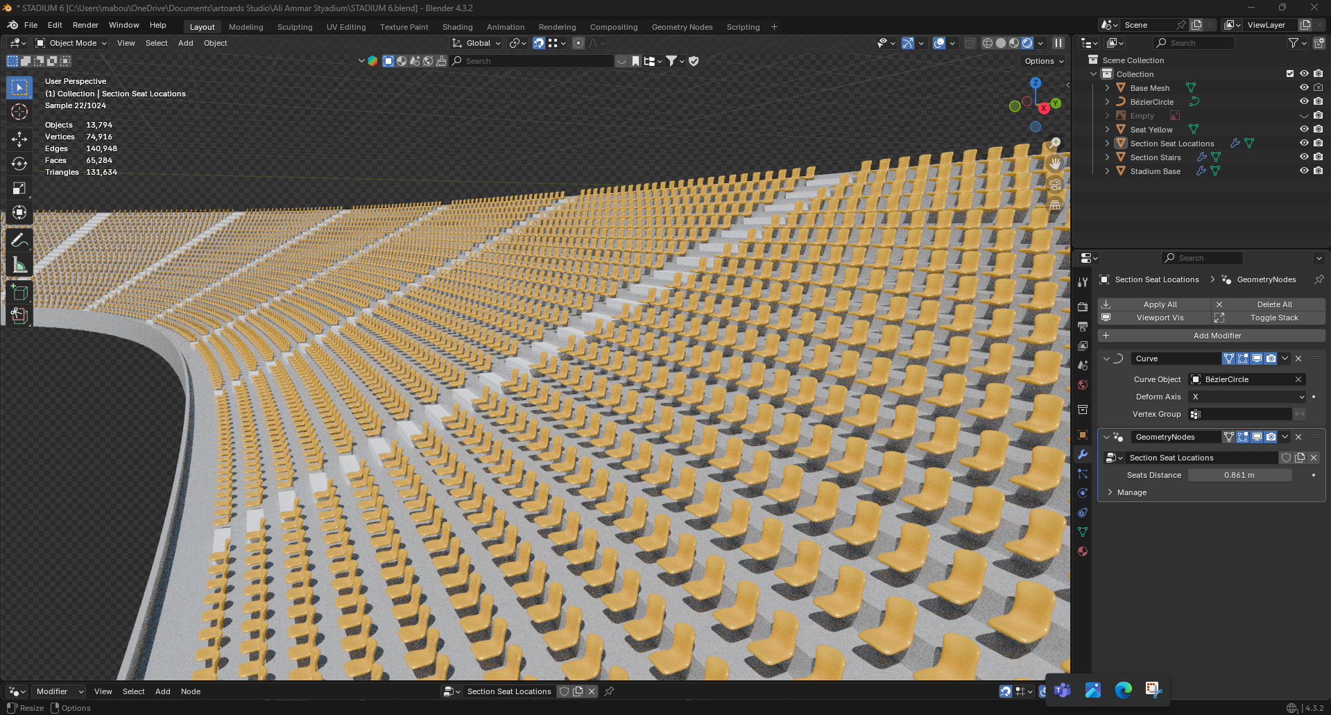Click the Toggle Stack button
1331x715 pixels.
point(1269,318)
